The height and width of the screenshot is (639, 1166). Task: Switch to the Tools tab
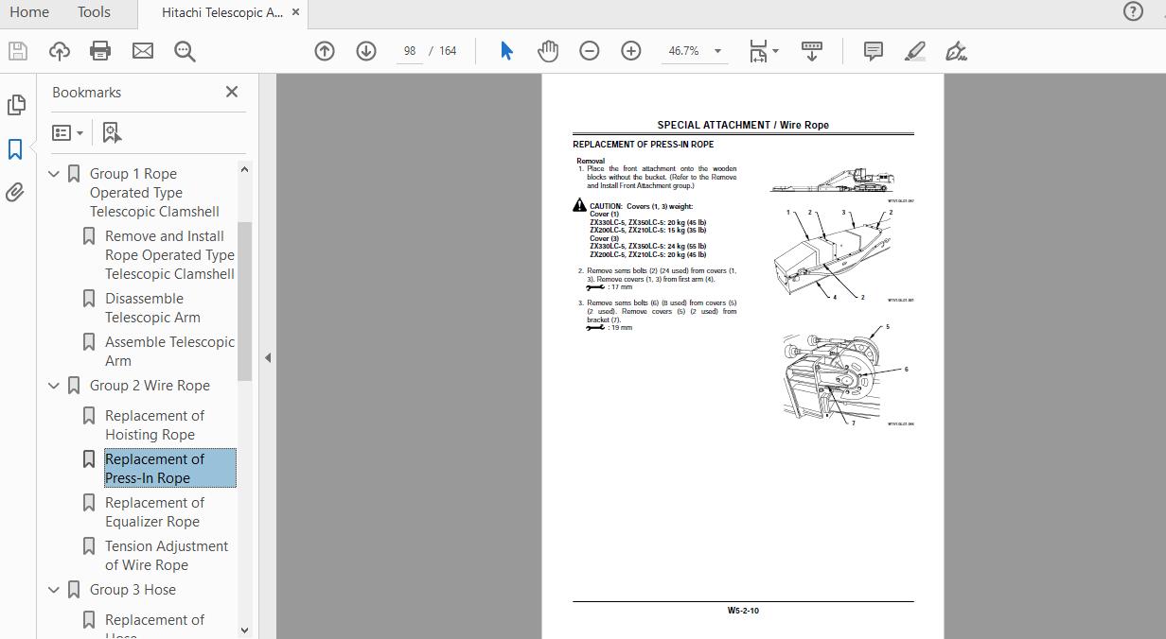click(94, 12)
